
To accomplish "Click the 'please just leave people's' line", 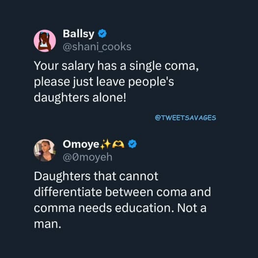I will tap(104, 82).
